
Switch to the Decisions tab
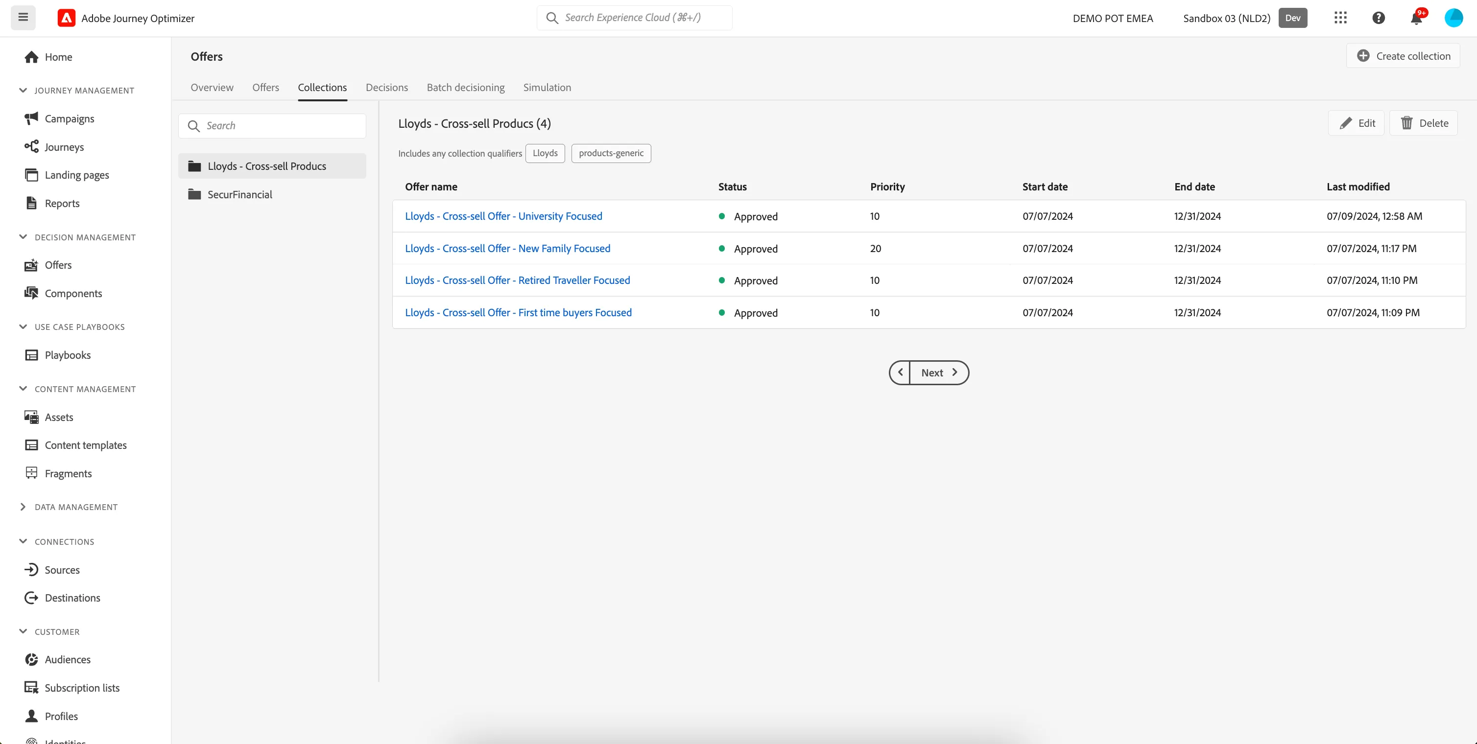[x=387, y=88]
